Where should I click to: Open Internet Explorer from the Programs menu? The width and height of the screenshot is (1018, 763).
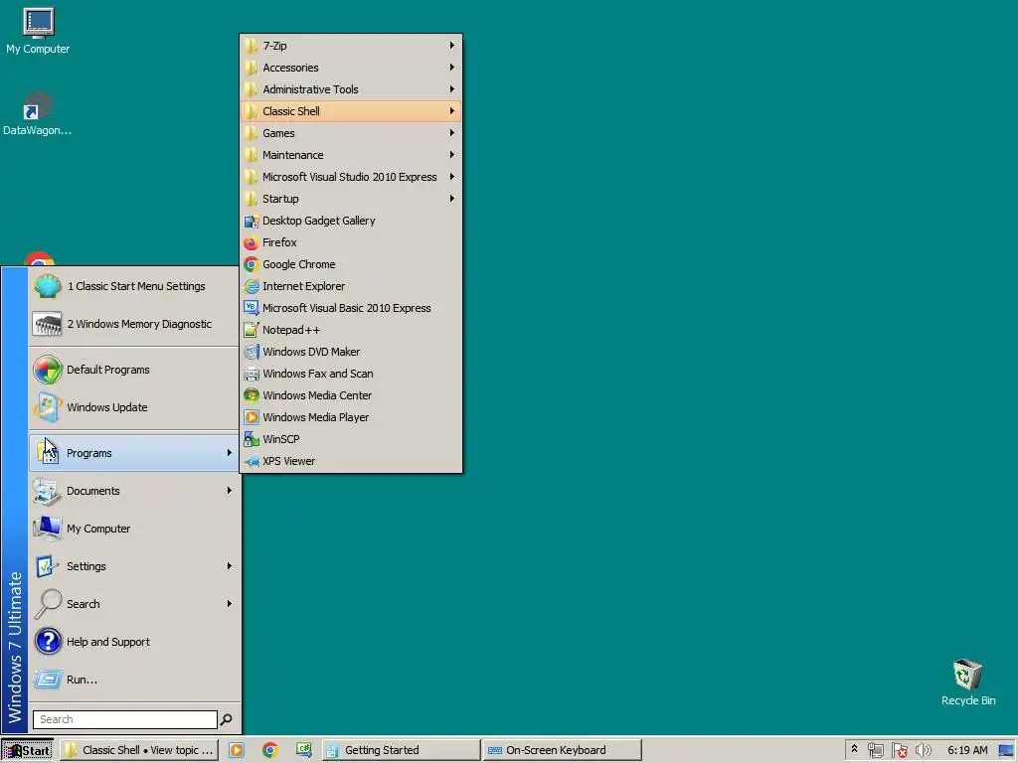pyautogui.click(x=351, y=286)
